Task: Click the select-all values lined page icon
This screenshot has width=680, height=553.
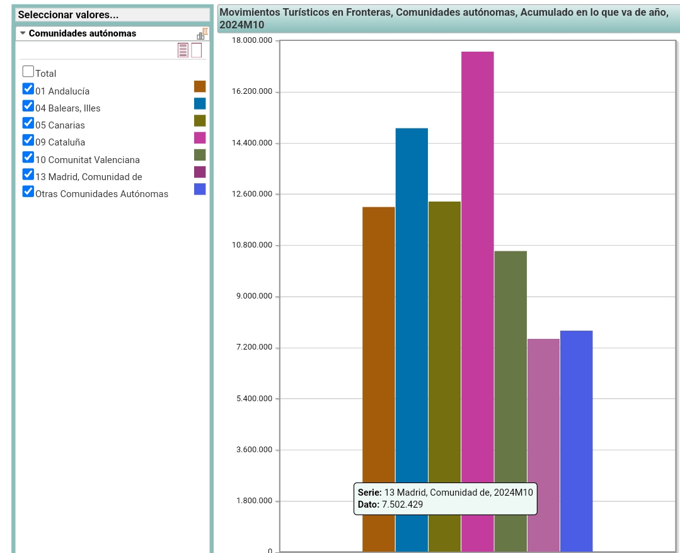Action: pyautogui.click(x=183, y=50)
